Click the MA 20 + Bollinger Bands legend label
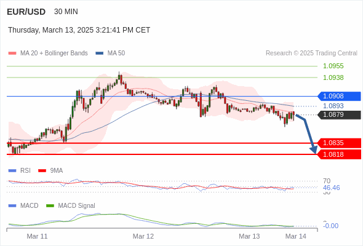This screenshot has height=246, width=363. click(54, 54)
